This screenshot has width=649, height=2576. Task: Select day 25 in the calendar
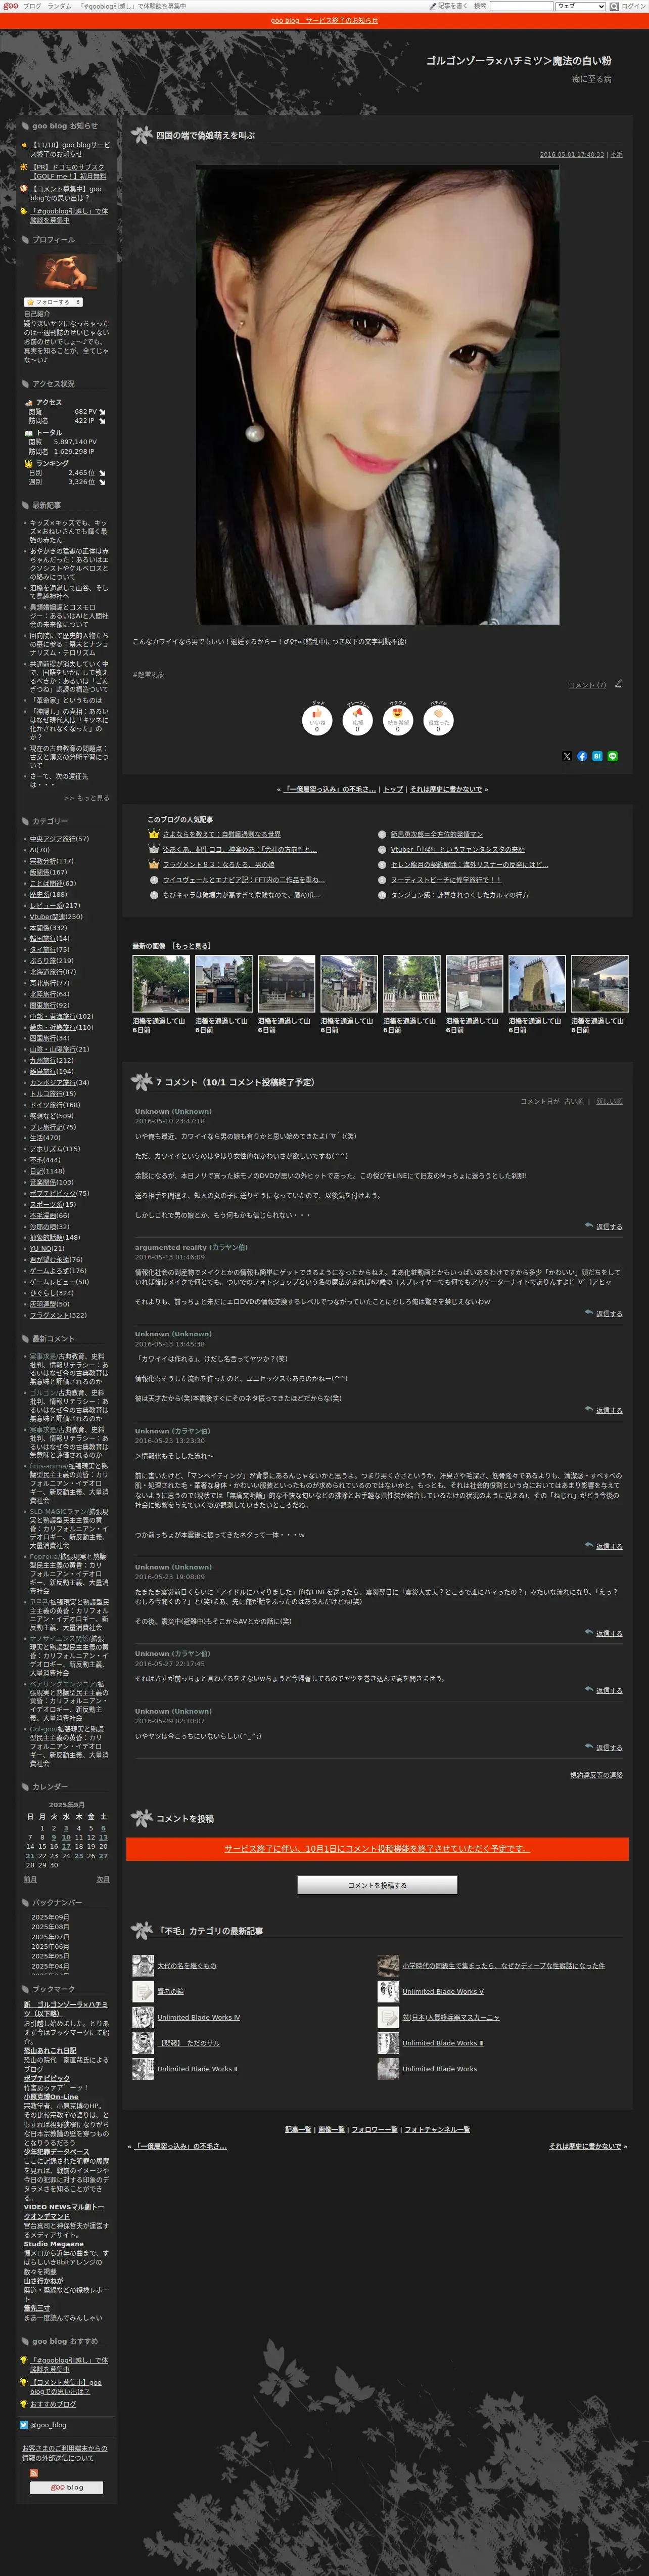78,1856
